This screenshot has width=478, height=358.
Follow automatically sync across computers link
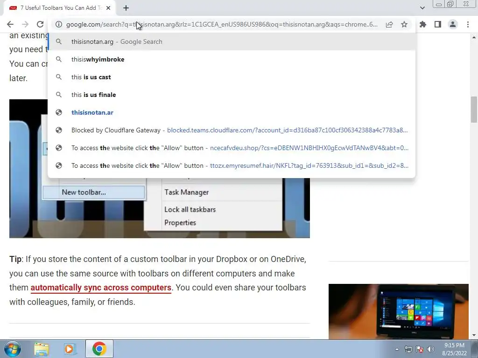(101, 288)
